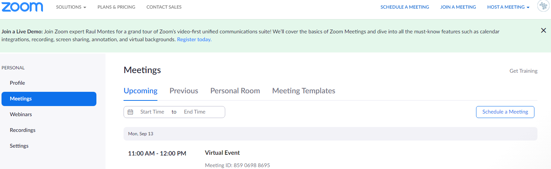Click the End Time field
Screen dimensions: 551x169
click(195, 112)
